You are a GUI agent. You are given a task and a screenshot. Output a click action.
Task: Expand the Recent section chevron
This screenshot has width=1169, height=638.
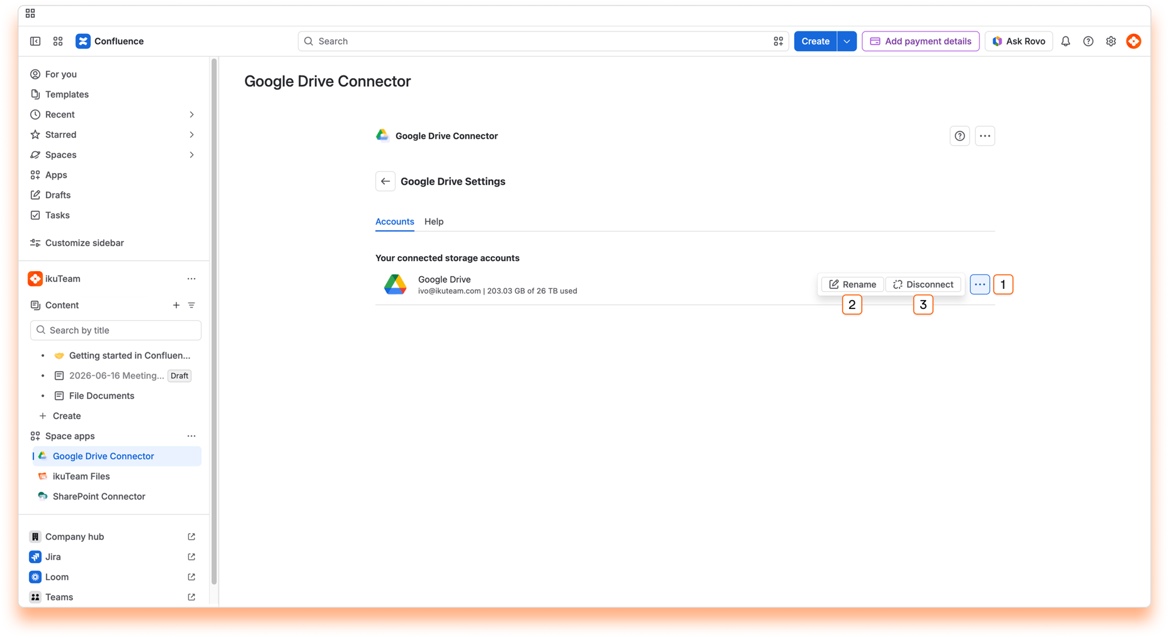(191, 115)
